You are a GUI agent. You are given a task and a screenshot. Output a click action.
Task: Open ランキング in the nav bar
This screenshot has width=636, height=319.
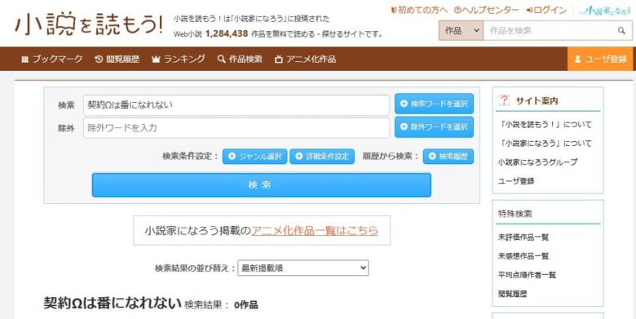click(x=179, y=60)
